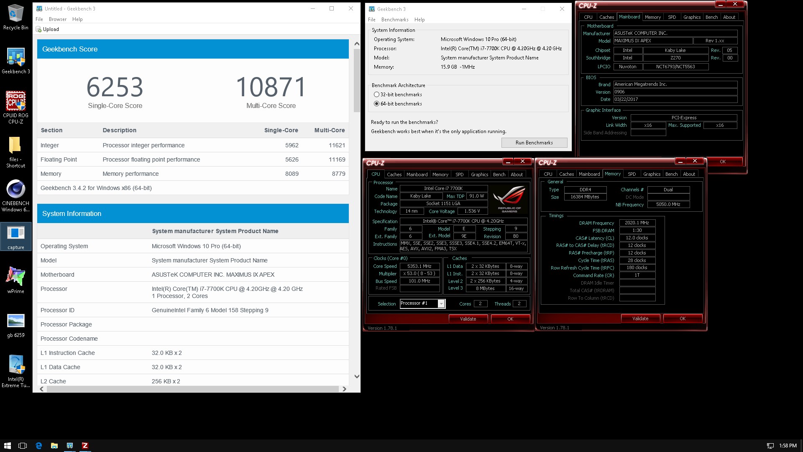Image resolution: width=803 pixels, height=452 pixels.
Task: Select 64-bit benchmarks radio option
Action: click(x=376, y=104)
